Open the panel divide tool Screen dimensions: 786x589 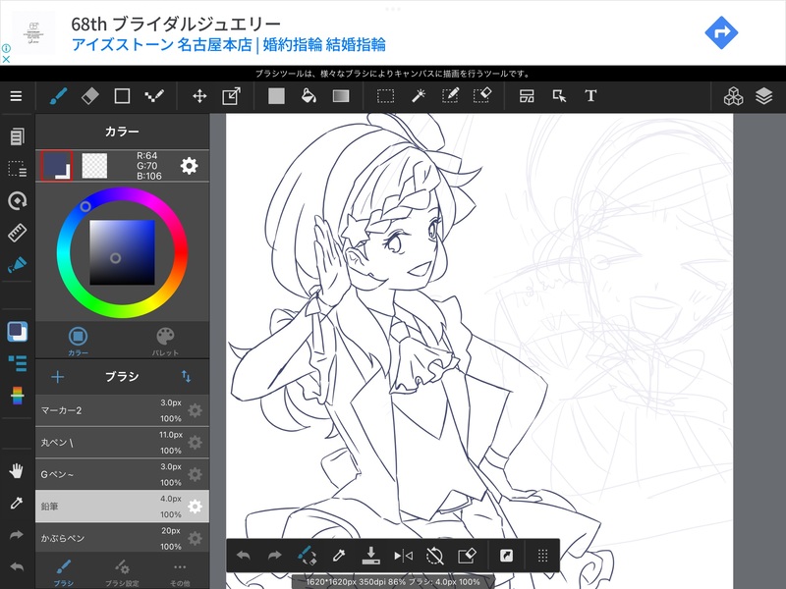pos(527,95)
